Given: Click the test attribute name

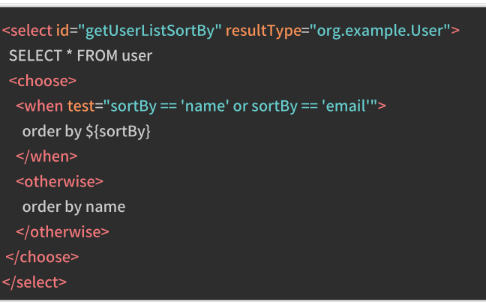Looking at the screenshot, I should [82, 106].
